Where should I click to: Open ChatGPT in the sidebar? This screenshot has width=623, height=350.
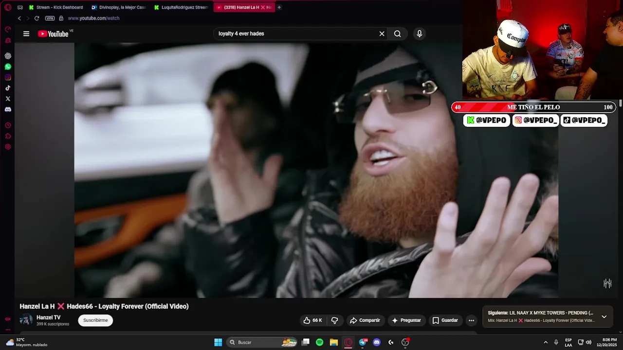8,56
